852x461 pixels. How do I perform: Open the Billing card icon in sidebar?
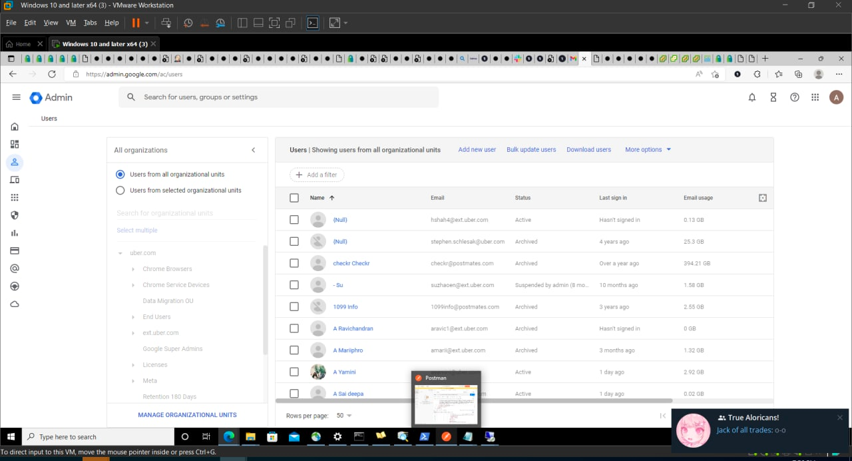point(15,250)
